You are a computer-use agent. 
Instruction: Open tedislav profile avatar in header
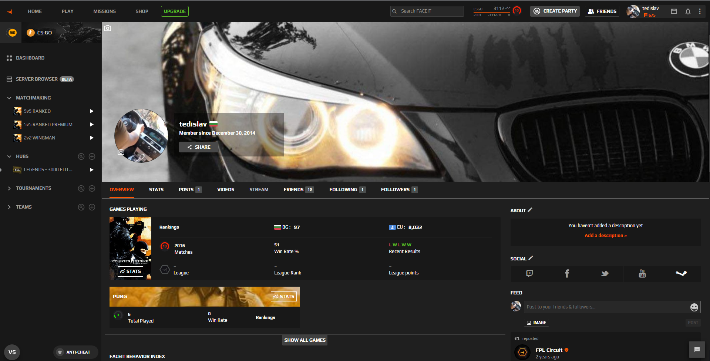pos(633,11)
